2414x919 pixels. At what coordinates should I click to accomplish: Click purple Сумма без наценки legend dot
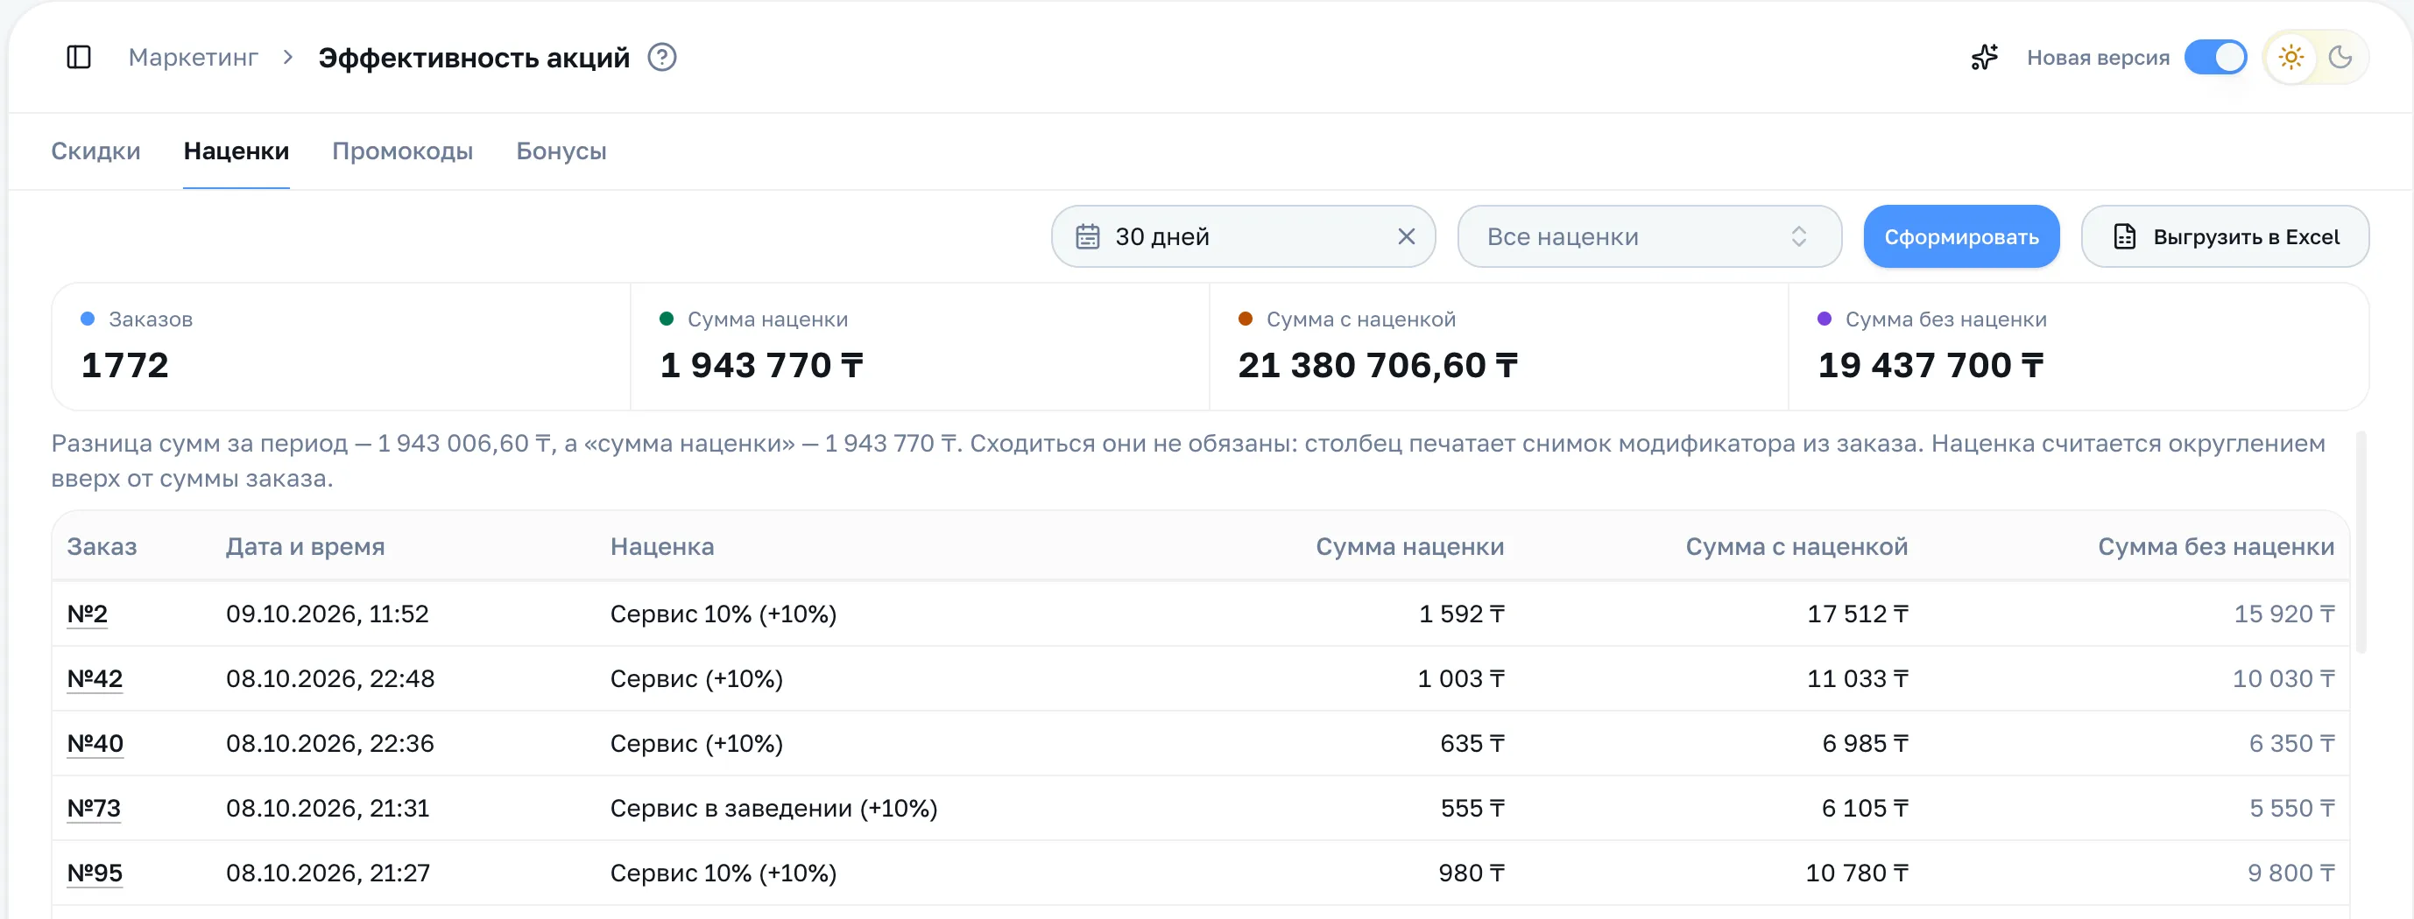[x=1825, y=319]
